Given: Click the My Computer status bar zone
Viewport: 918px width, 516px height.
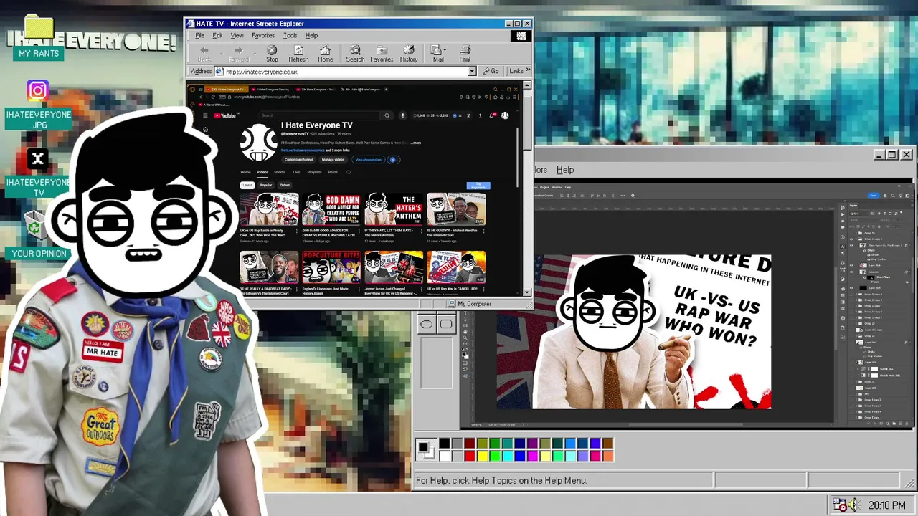Looking at the screenshot, I should pos(490,304).
